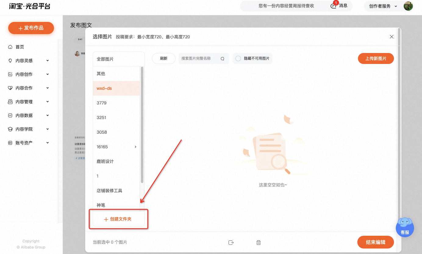This screenshot has width=422, height=254.
Task: Click the 内容数据 chart icon
Action: coord(10,115)
